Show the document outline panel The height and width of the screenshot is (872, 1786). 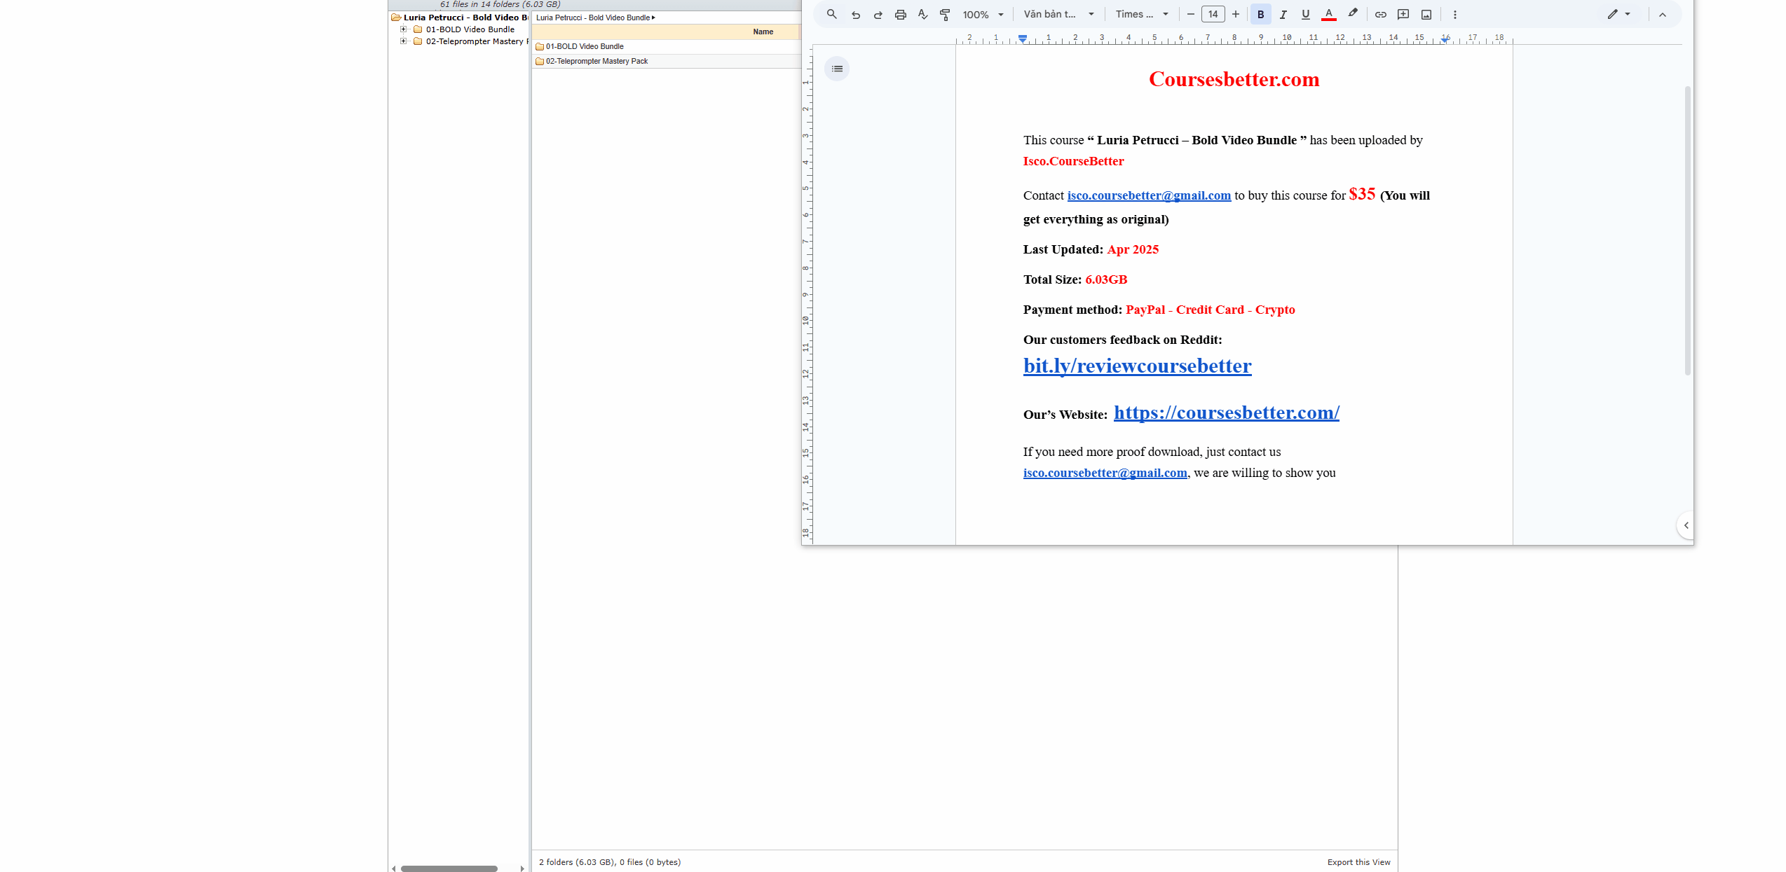(837, 69)
